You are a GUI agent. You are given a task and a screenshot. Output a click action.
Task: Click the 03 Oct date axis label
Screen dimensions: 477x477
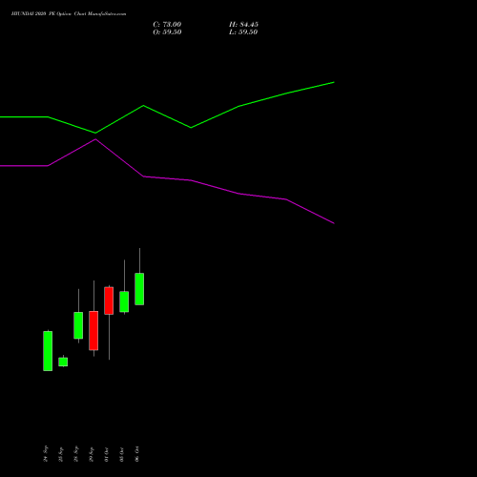point(122,454)
